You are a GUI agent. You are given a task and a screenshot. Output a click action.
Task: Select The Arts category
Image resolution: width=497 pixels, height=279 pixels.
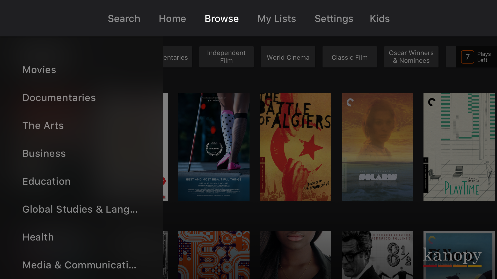[x=43, y=126]
